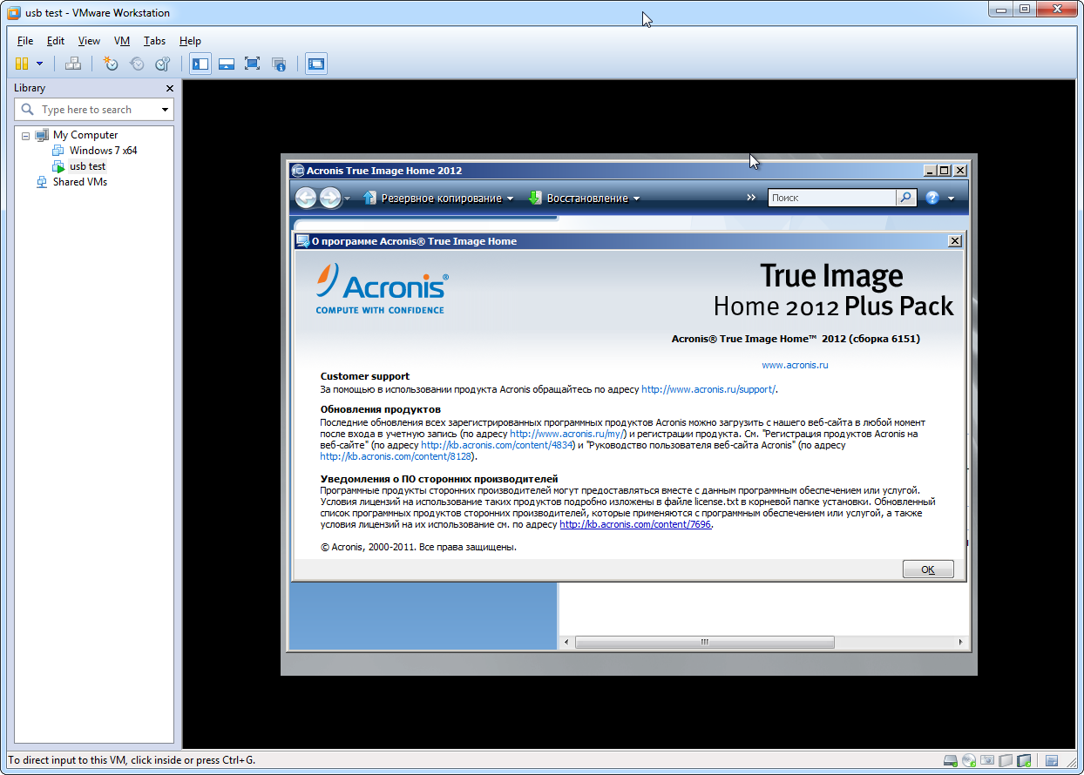Viewport: 1084px width, 775px height.
Task: Open the File menu
Action: click(25, 41)
